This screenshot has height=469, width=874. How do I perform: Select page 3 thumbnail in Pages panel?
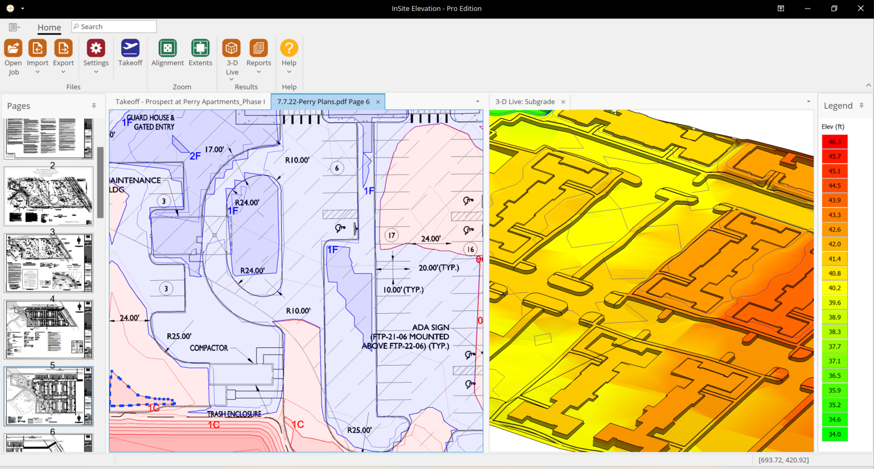pyautogui.click(x=48, y=196)
